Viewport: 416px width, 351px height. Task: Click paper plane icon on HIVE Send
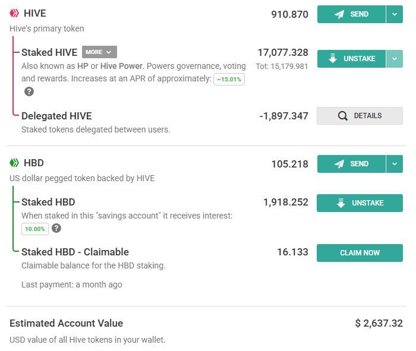339,14
